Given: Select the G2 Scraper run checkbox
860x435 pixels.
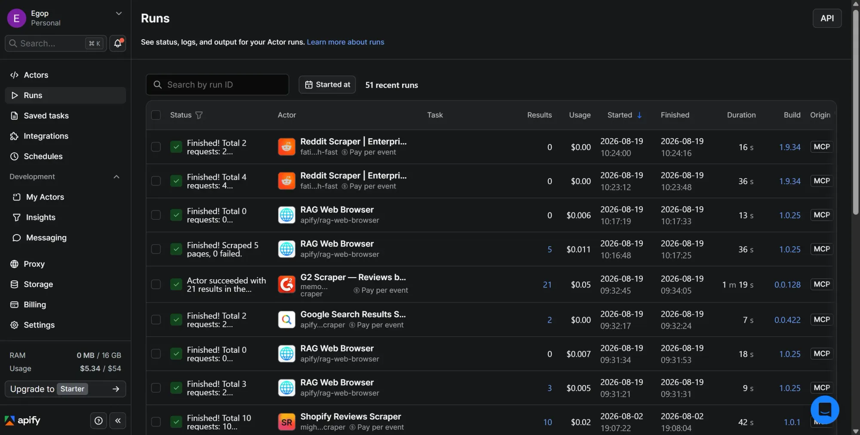Looking at the screenshot, I should point(156,284).
